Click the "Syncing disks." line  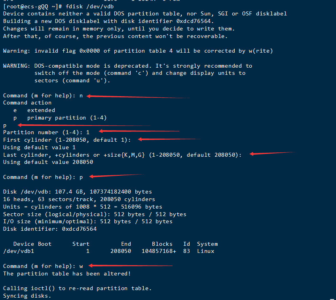(27, 296)
